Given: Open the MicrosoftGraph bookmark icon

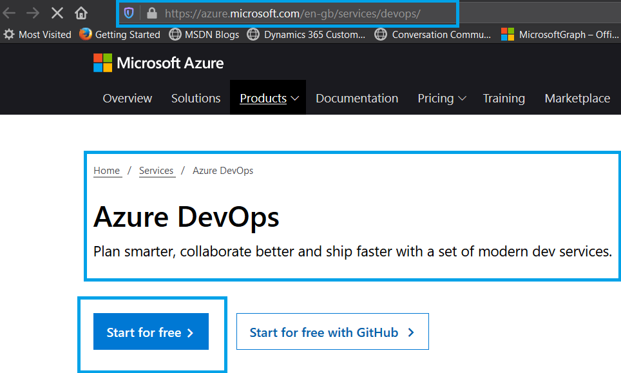Looking at the screenshot, I should pyautogui.click(x=508, y=34).
